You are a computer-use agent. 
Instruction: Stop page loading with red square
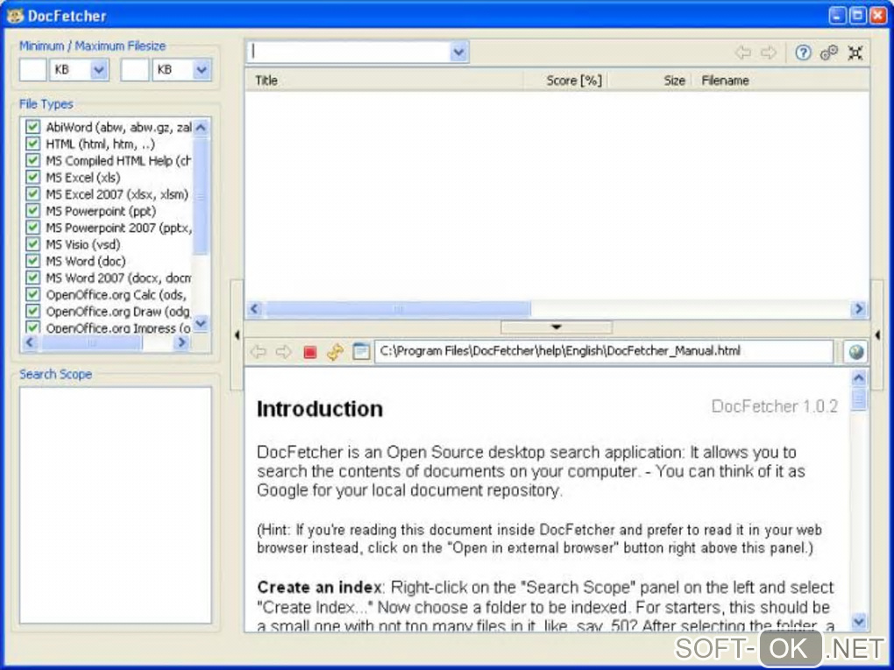pyautogui.click(x=309, y=352)
